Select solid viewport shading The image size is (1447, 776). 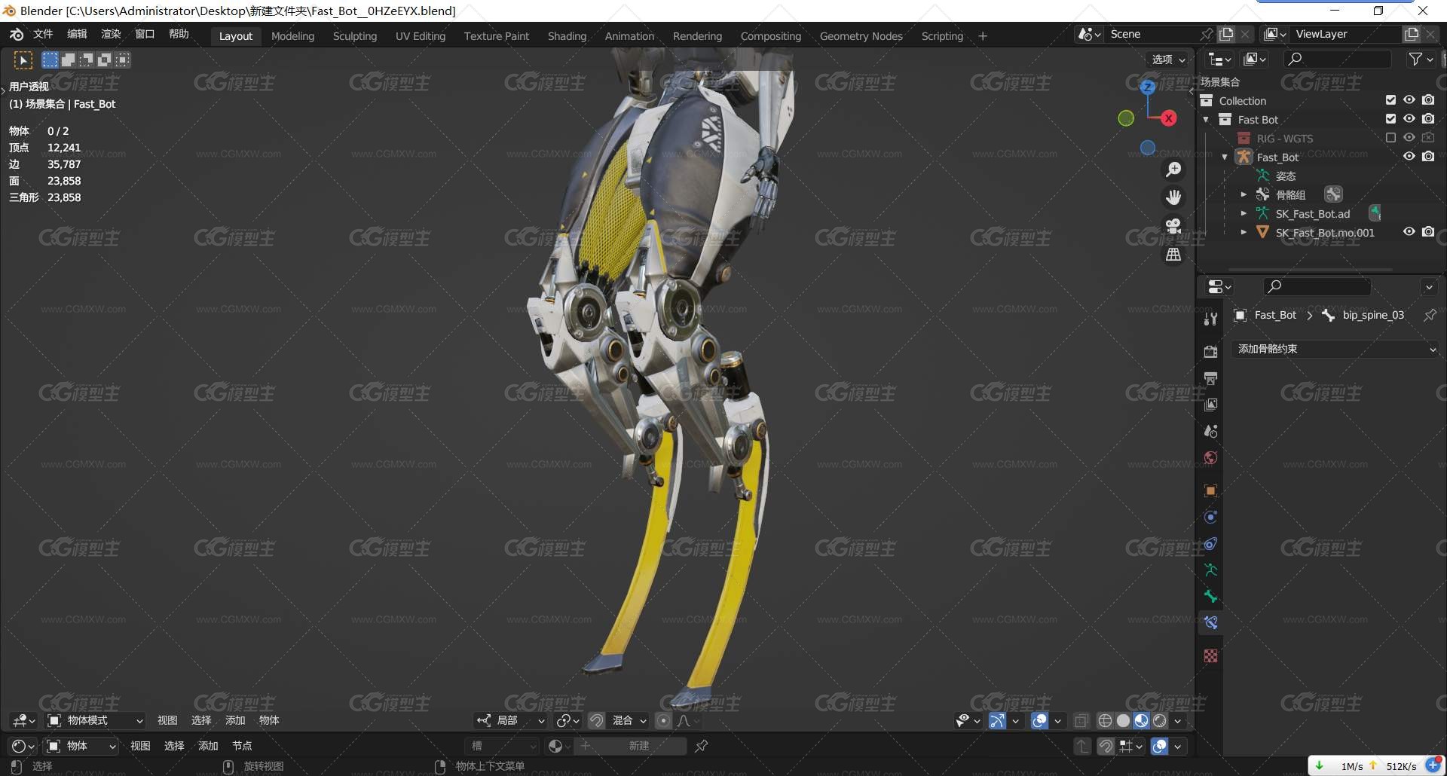[x=1123, y=721]
